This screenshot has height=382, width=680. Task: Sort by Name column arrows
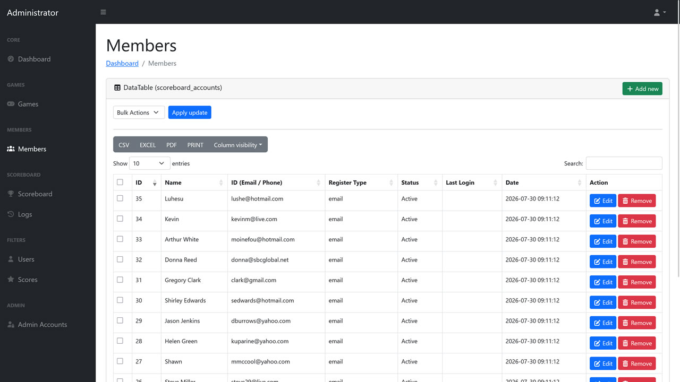(221, 183)
